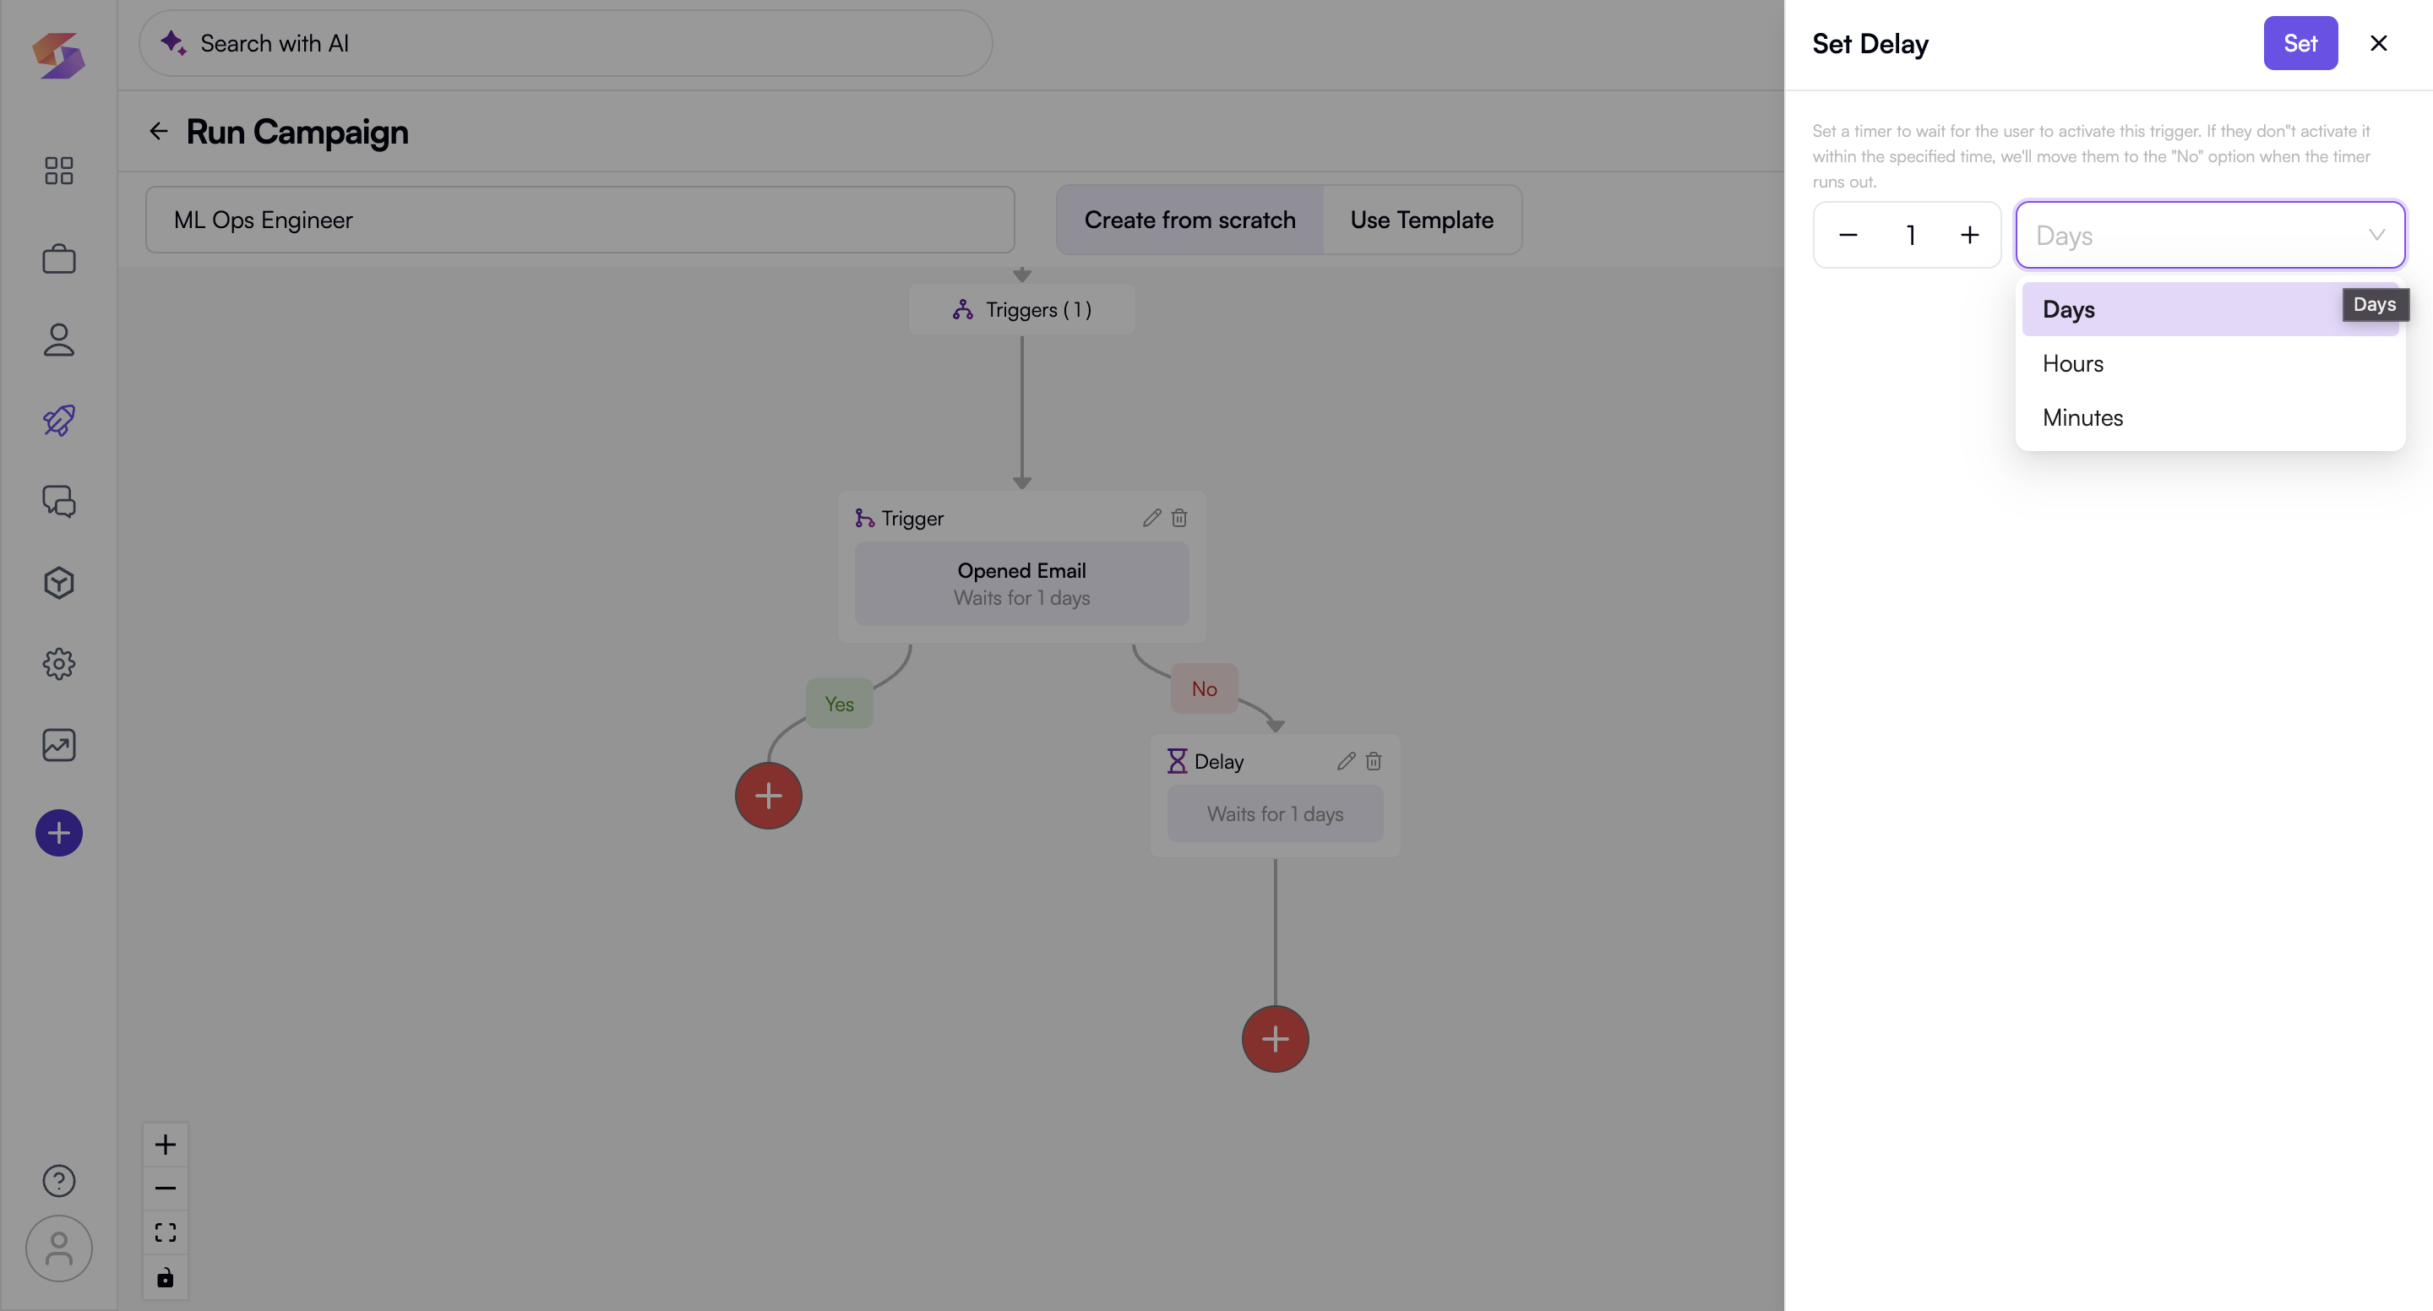This screenshot has width=2433, height=1311.
Task: Open the jobs briefcase icon in sidebar
Action: click(x=58, y=258)
